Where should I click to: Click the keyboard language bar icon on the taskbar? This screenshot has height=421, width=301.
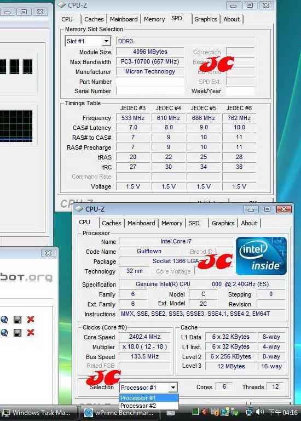point(171,413)
